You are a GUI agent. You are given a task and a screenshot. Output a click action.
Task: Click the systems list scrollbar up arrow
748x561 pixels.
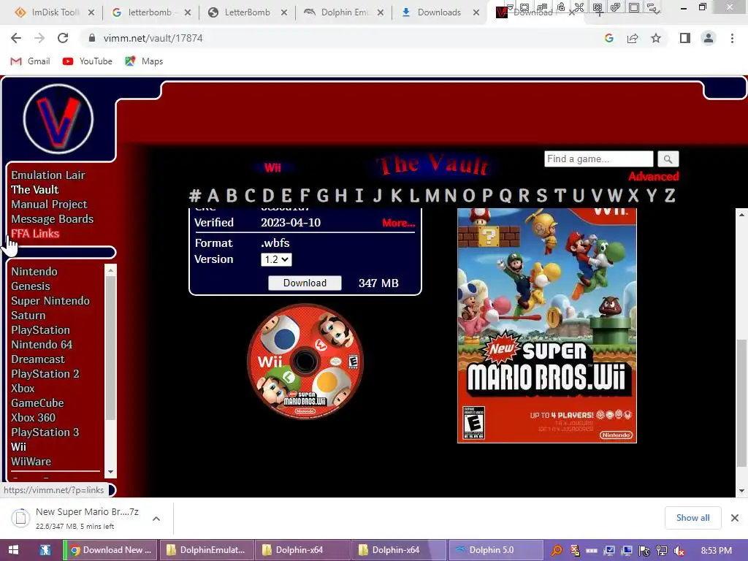111,270
